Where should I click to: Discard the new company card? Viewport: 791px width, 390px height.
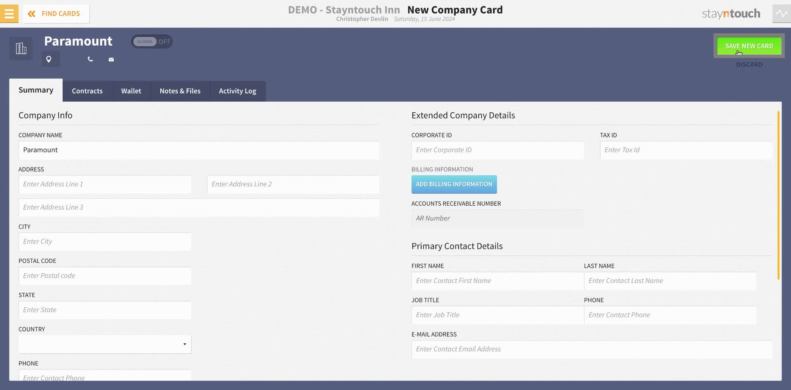[749, 65]
